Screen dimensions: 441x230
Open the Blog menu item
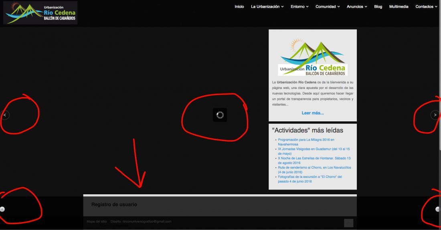point(378,6)
